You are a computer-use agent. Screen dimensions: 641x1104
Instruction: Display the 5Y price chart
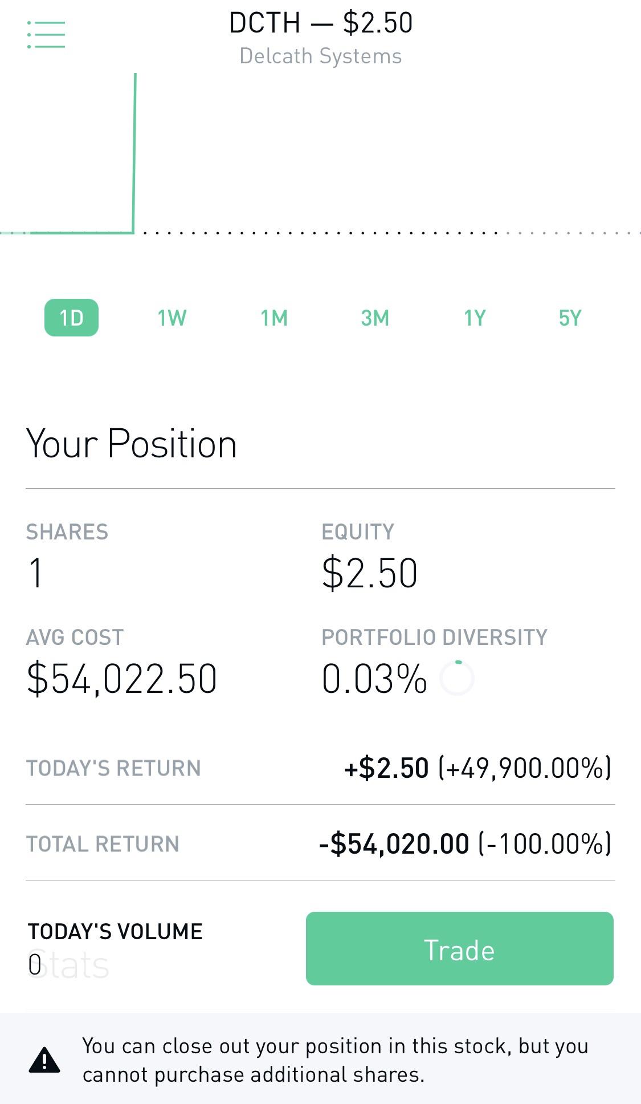click(x=570, y=318)
